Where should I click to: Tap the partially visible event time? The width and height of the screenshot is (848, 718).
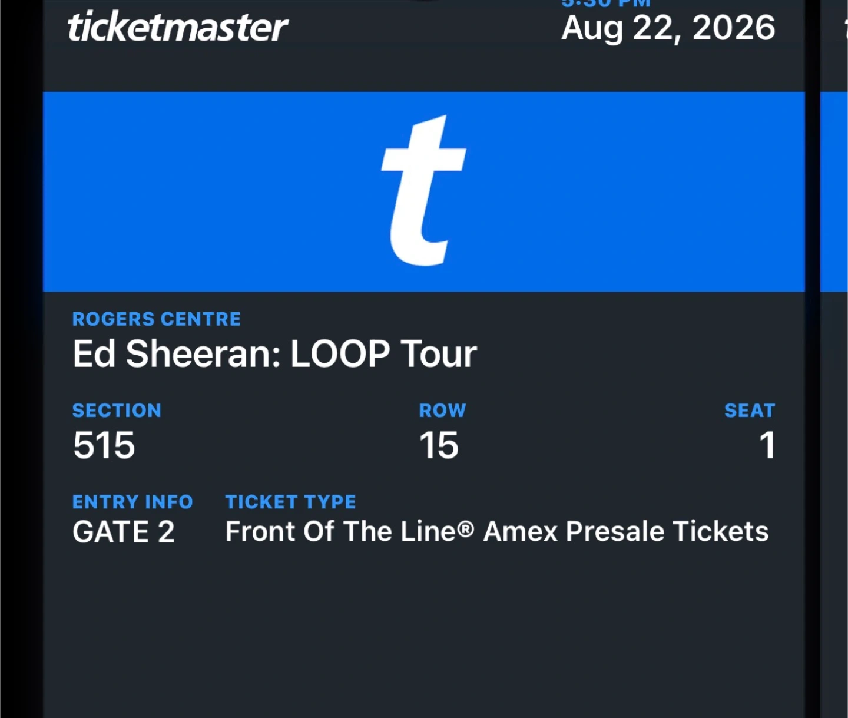605,4
